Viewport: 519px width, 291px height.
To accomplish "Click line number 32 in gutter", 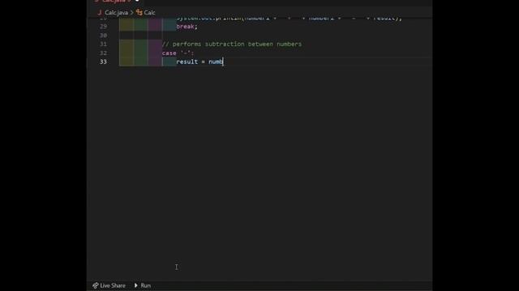I will pos(103,53).
